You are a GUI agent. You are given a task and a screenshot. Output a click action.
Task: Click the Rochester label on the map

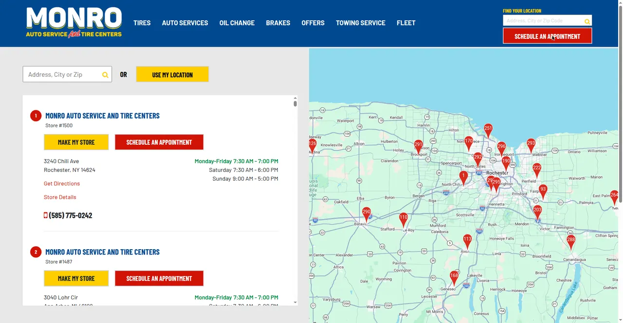tap(497, 173)
